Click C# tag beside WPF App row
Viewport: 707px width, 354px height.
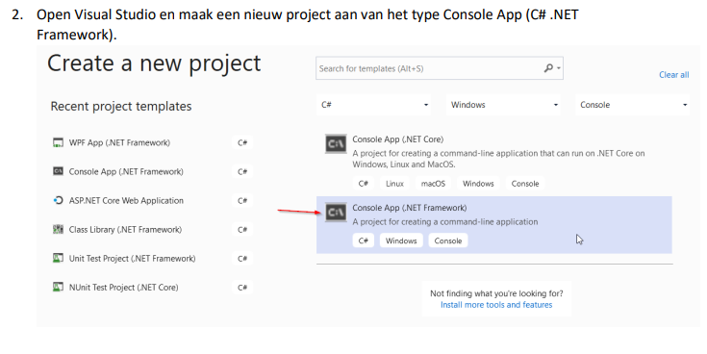tap(242, 143)
